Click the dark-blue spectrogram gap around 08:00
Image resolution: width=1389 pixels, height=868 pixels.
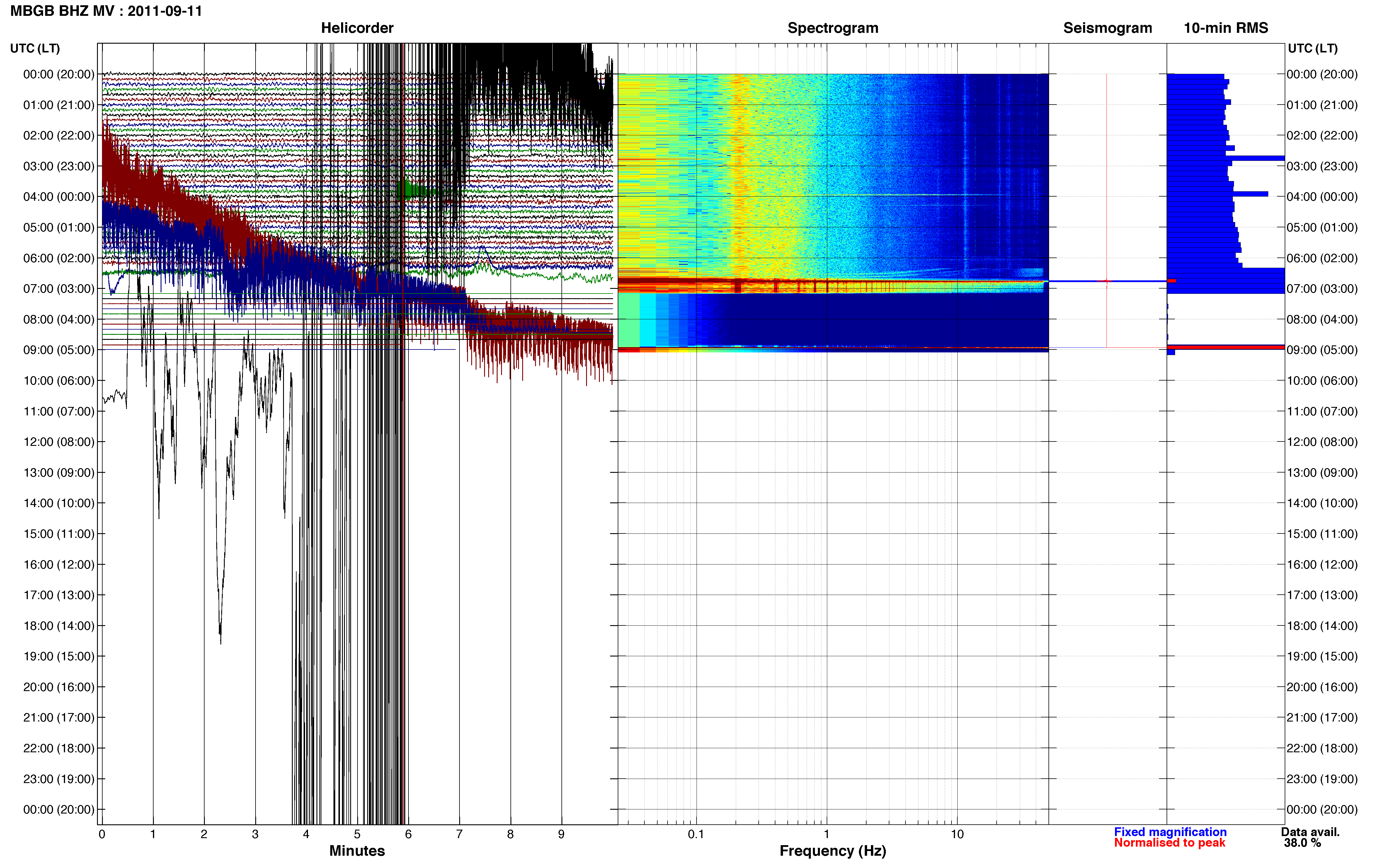pos(833,320)
